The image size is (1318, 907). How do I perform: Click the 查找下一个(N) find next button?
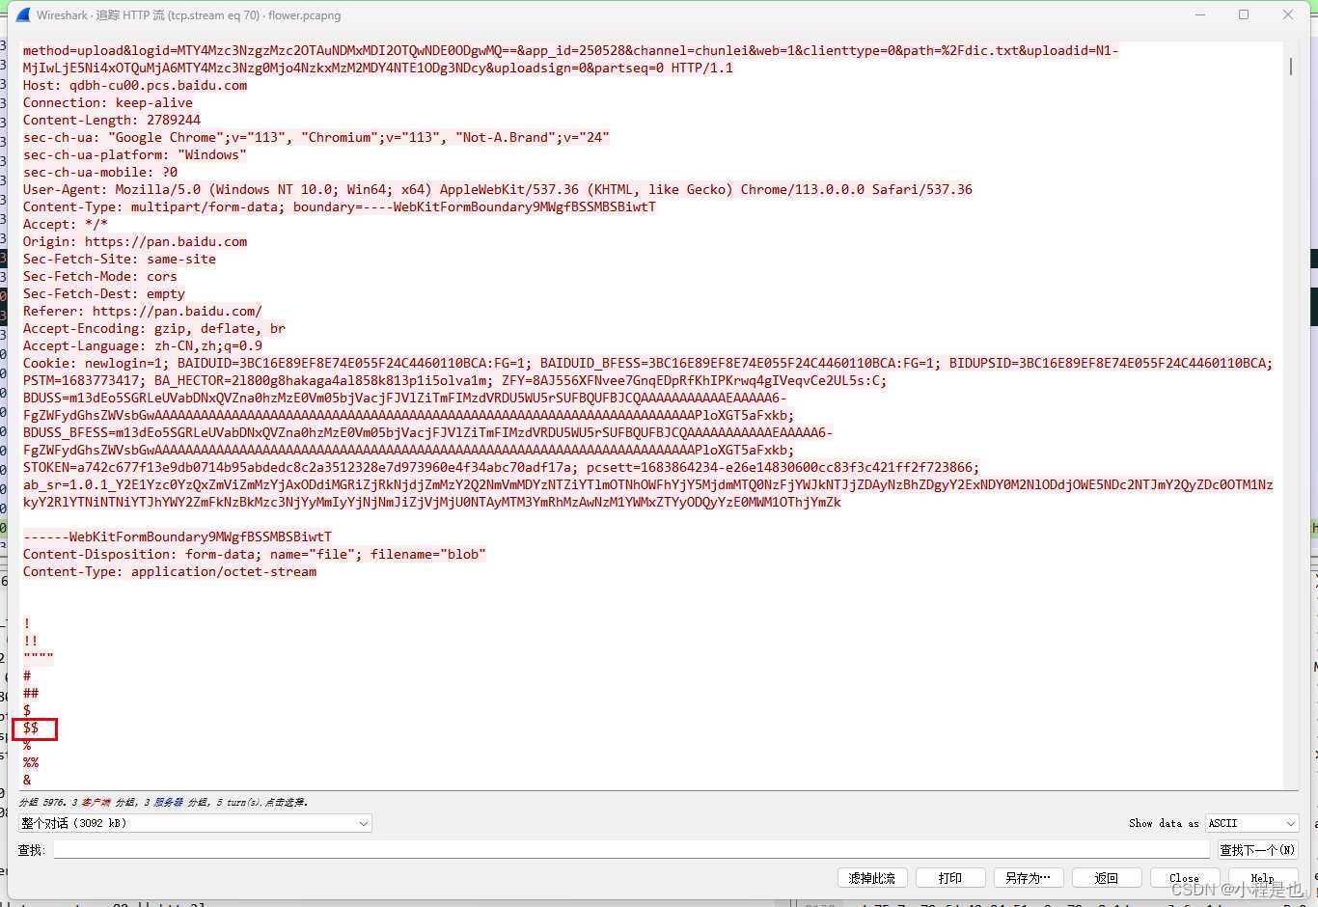point(1257,849)
